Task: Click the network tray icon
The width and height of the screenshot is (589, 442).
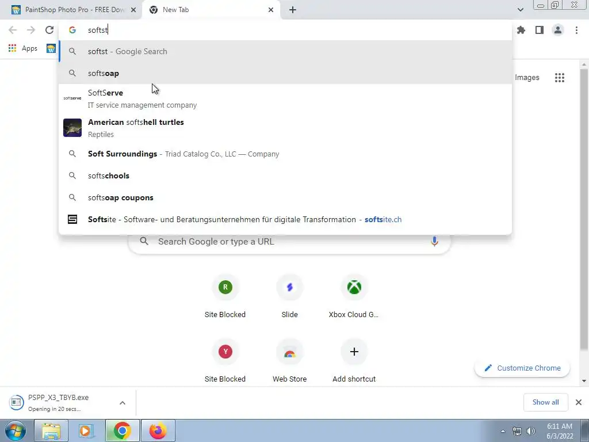Action: (x=517, y=431)
